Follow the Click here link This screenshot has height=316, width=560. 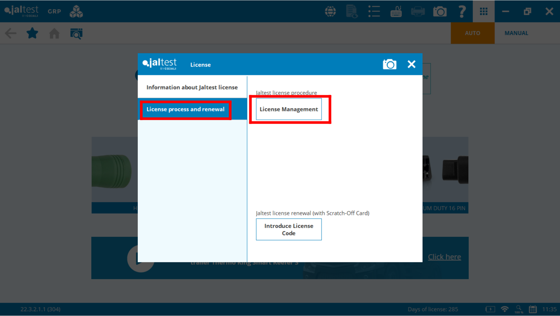click(445, 257)
